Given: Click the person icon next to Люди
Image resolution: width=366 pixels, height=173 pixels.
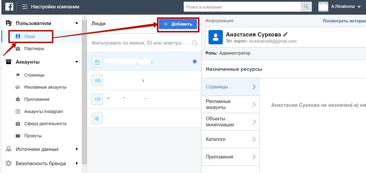Looking at the screenshot, I should [18, 36].
